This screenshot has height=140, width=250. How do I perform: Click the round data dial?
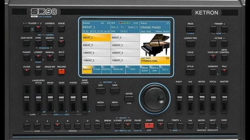click(x=155, y=98)
